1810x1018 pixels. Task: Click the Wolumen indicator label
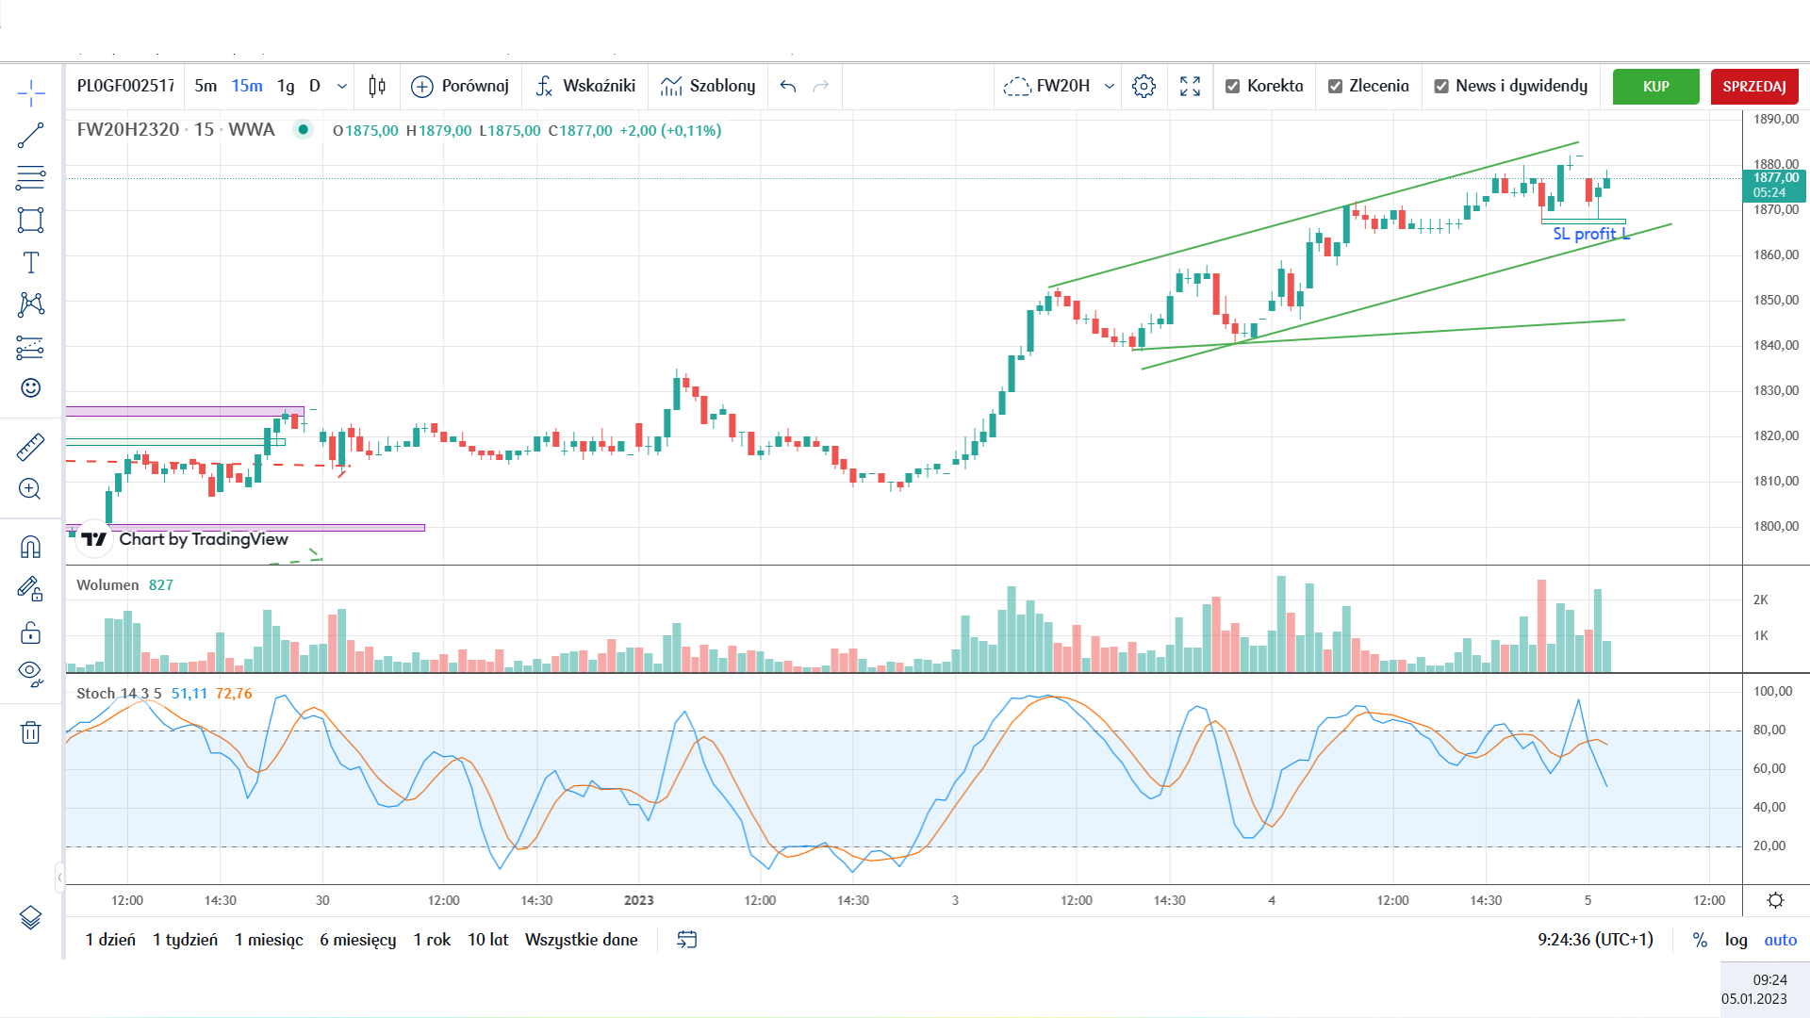pyautogui.click(x=107, y=585)
